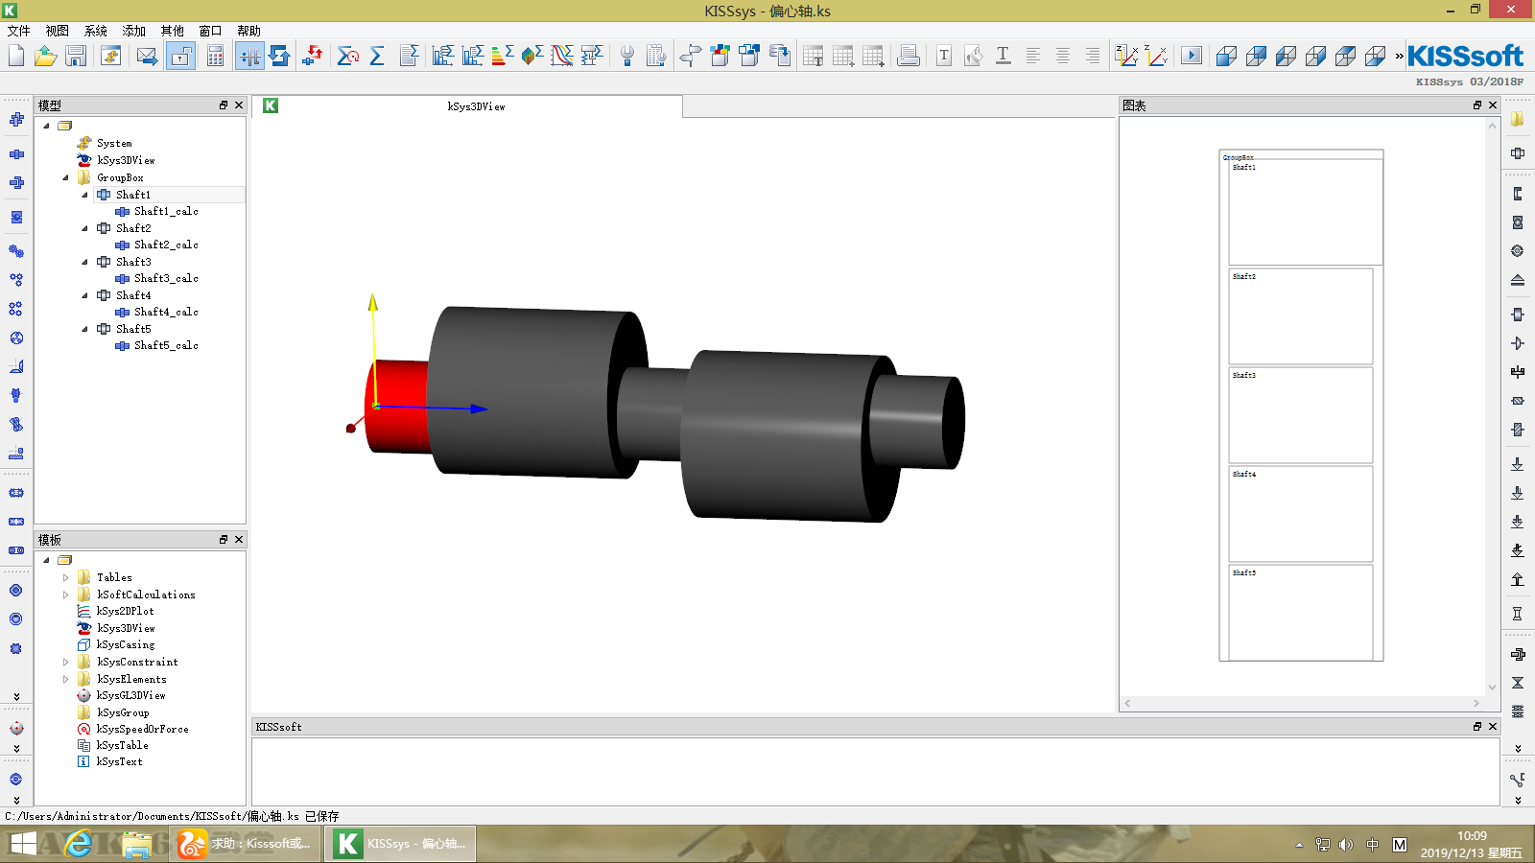Expand the kSysElements template folder

click(65, 679)
